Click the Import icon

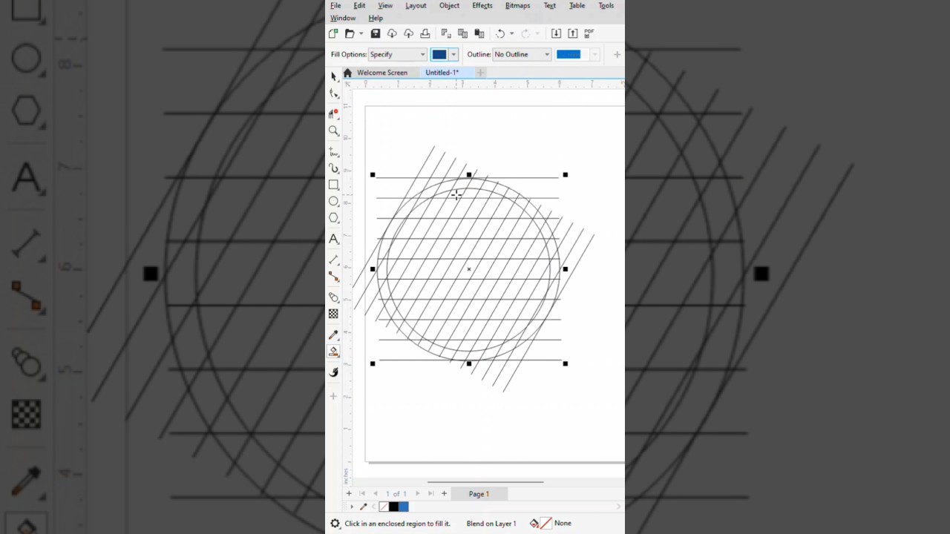(556, 33)
